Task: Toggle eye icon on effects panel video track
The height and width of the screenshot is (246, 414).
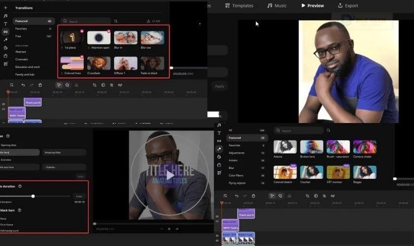Action: pyautogui.click(x=217, y=236)
